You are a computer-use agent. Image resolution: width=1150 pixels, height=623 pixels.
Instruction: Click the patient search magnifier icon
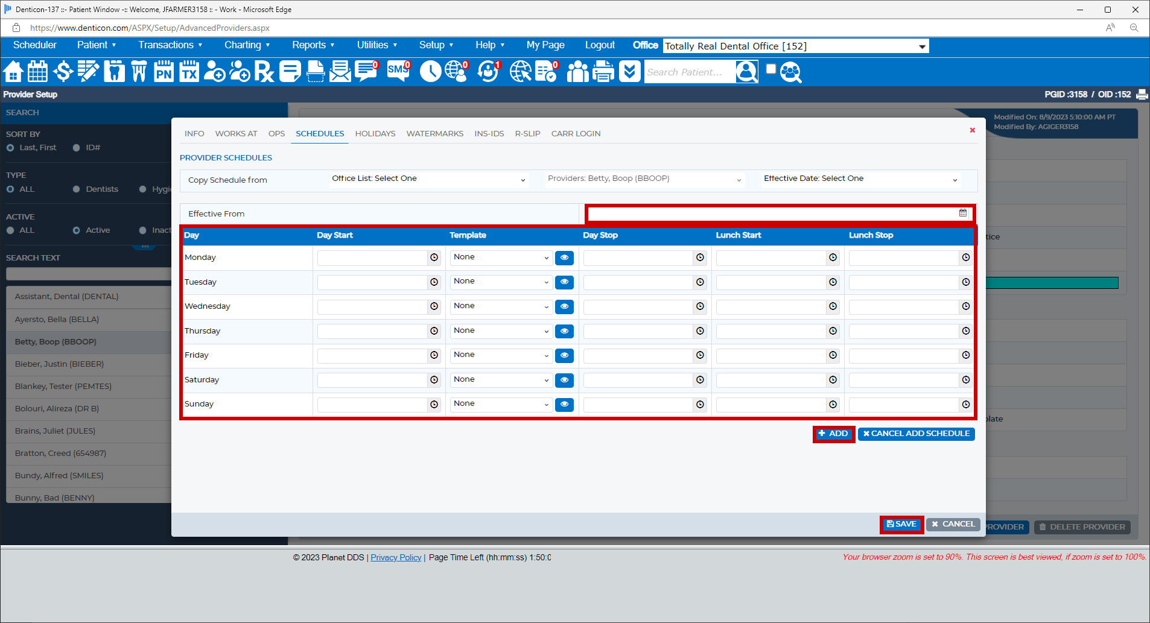[747, 72]
